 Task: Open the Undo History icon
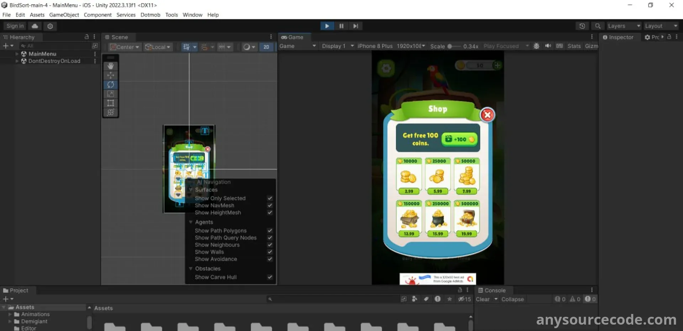click(x=582, y=26)
